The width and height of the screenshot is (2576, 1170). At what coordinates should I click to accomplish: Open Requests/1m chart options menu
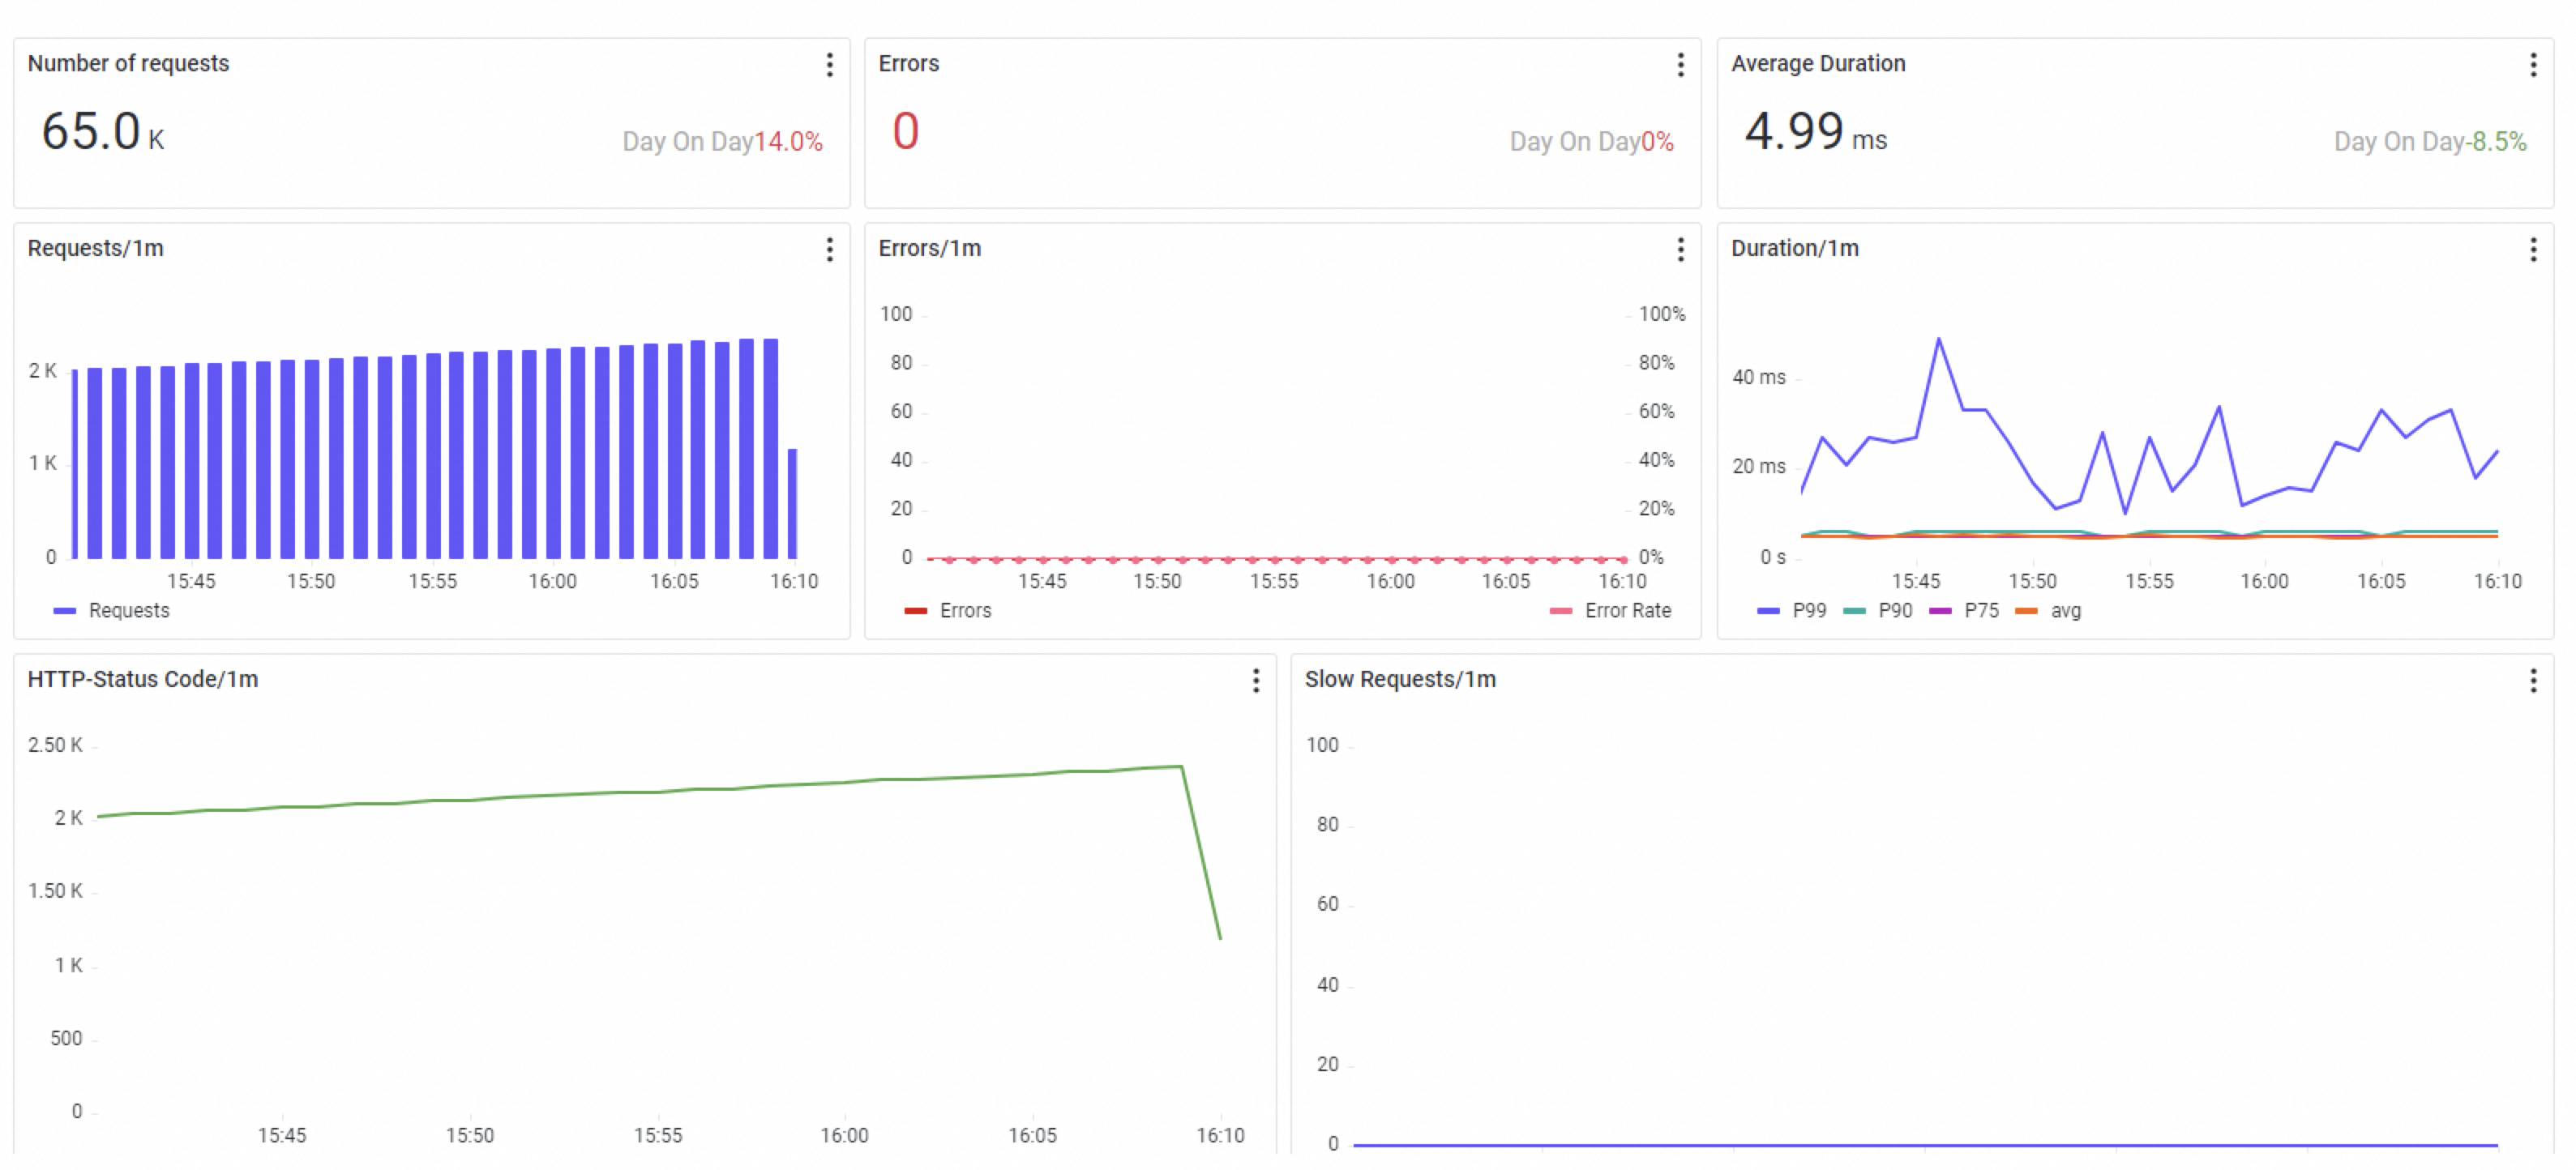[829, 249]
